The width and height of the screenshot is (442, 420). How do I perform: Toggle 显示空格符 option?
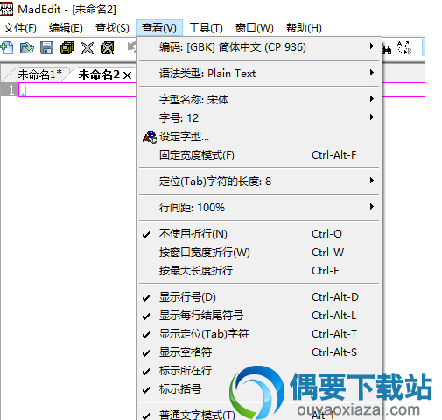click(x=259, y=352)
